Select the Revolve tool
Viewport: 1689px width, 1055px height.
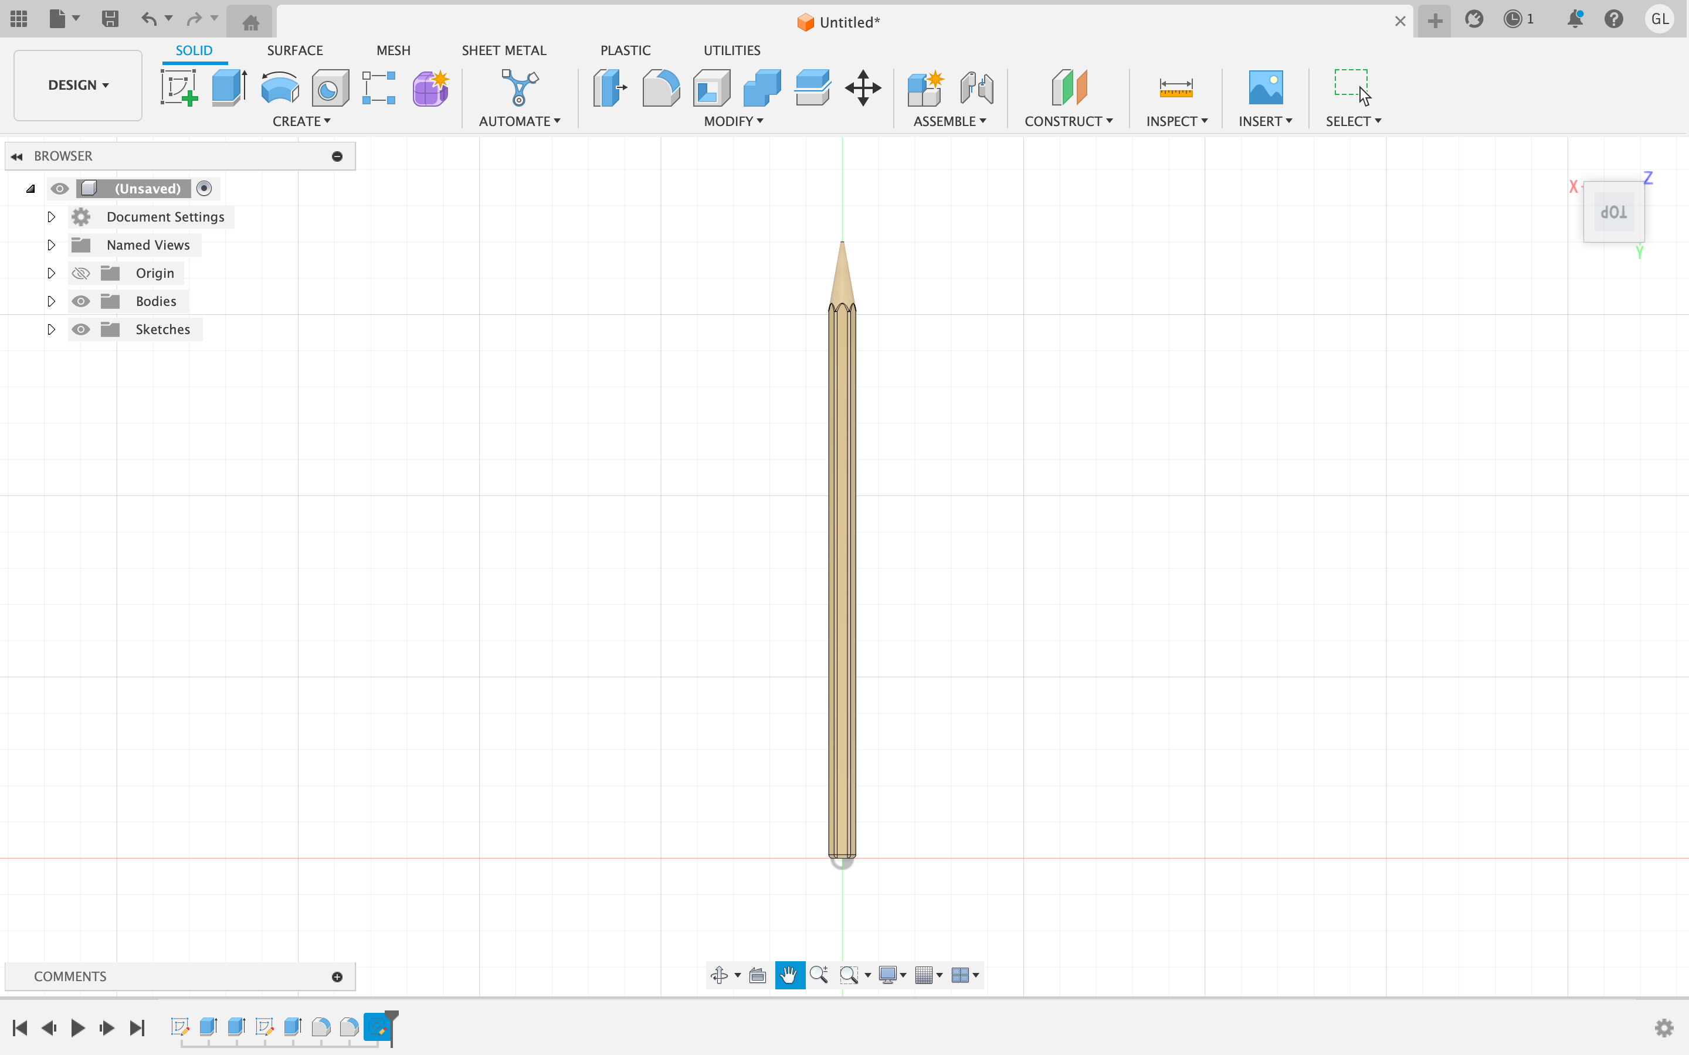pos(280,88)
